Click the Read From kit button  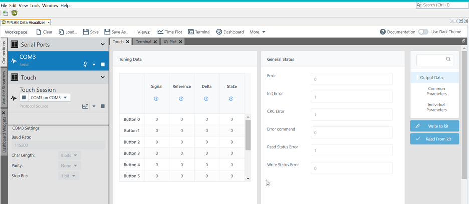pyautogui.click(x=434, y=139)
